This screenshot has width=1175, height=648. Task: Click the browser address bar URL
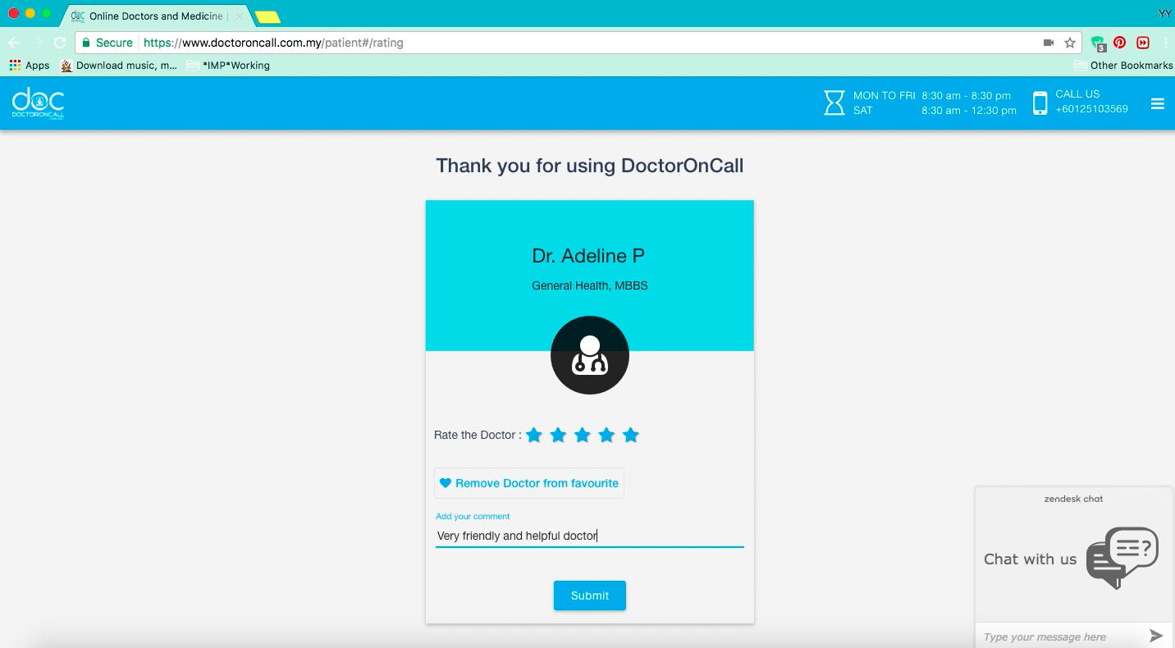click(273, 43)
